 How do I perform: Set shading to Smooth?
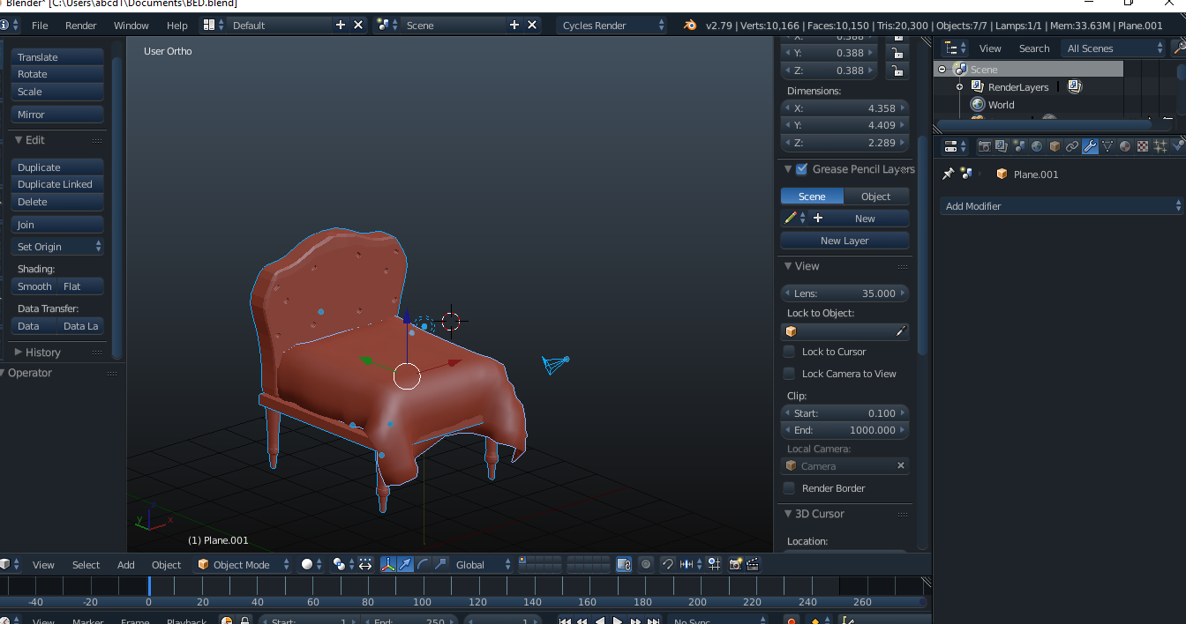tap(34, 286)
